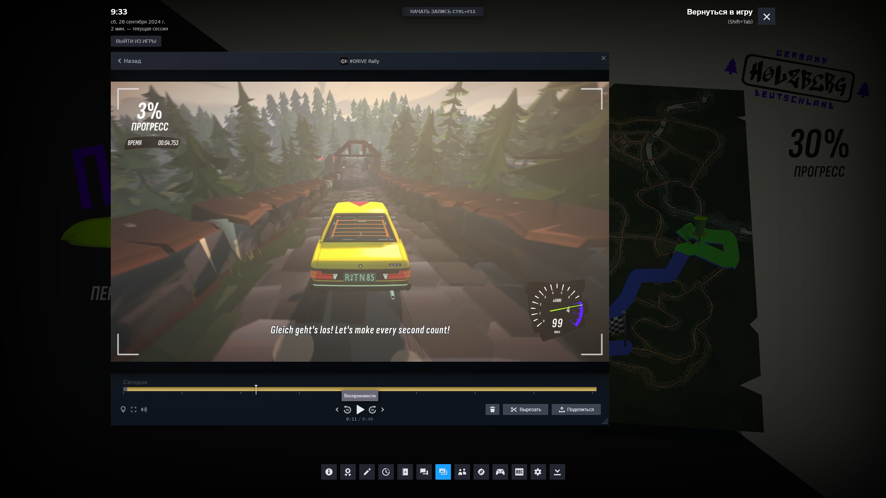Click the date сб, 28 сентября 2024 г.

[138, 22]
